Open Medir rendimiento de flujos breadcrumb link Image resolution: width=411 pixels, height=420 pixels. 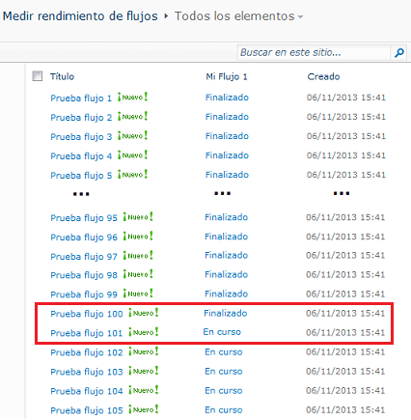pos(80,16)
